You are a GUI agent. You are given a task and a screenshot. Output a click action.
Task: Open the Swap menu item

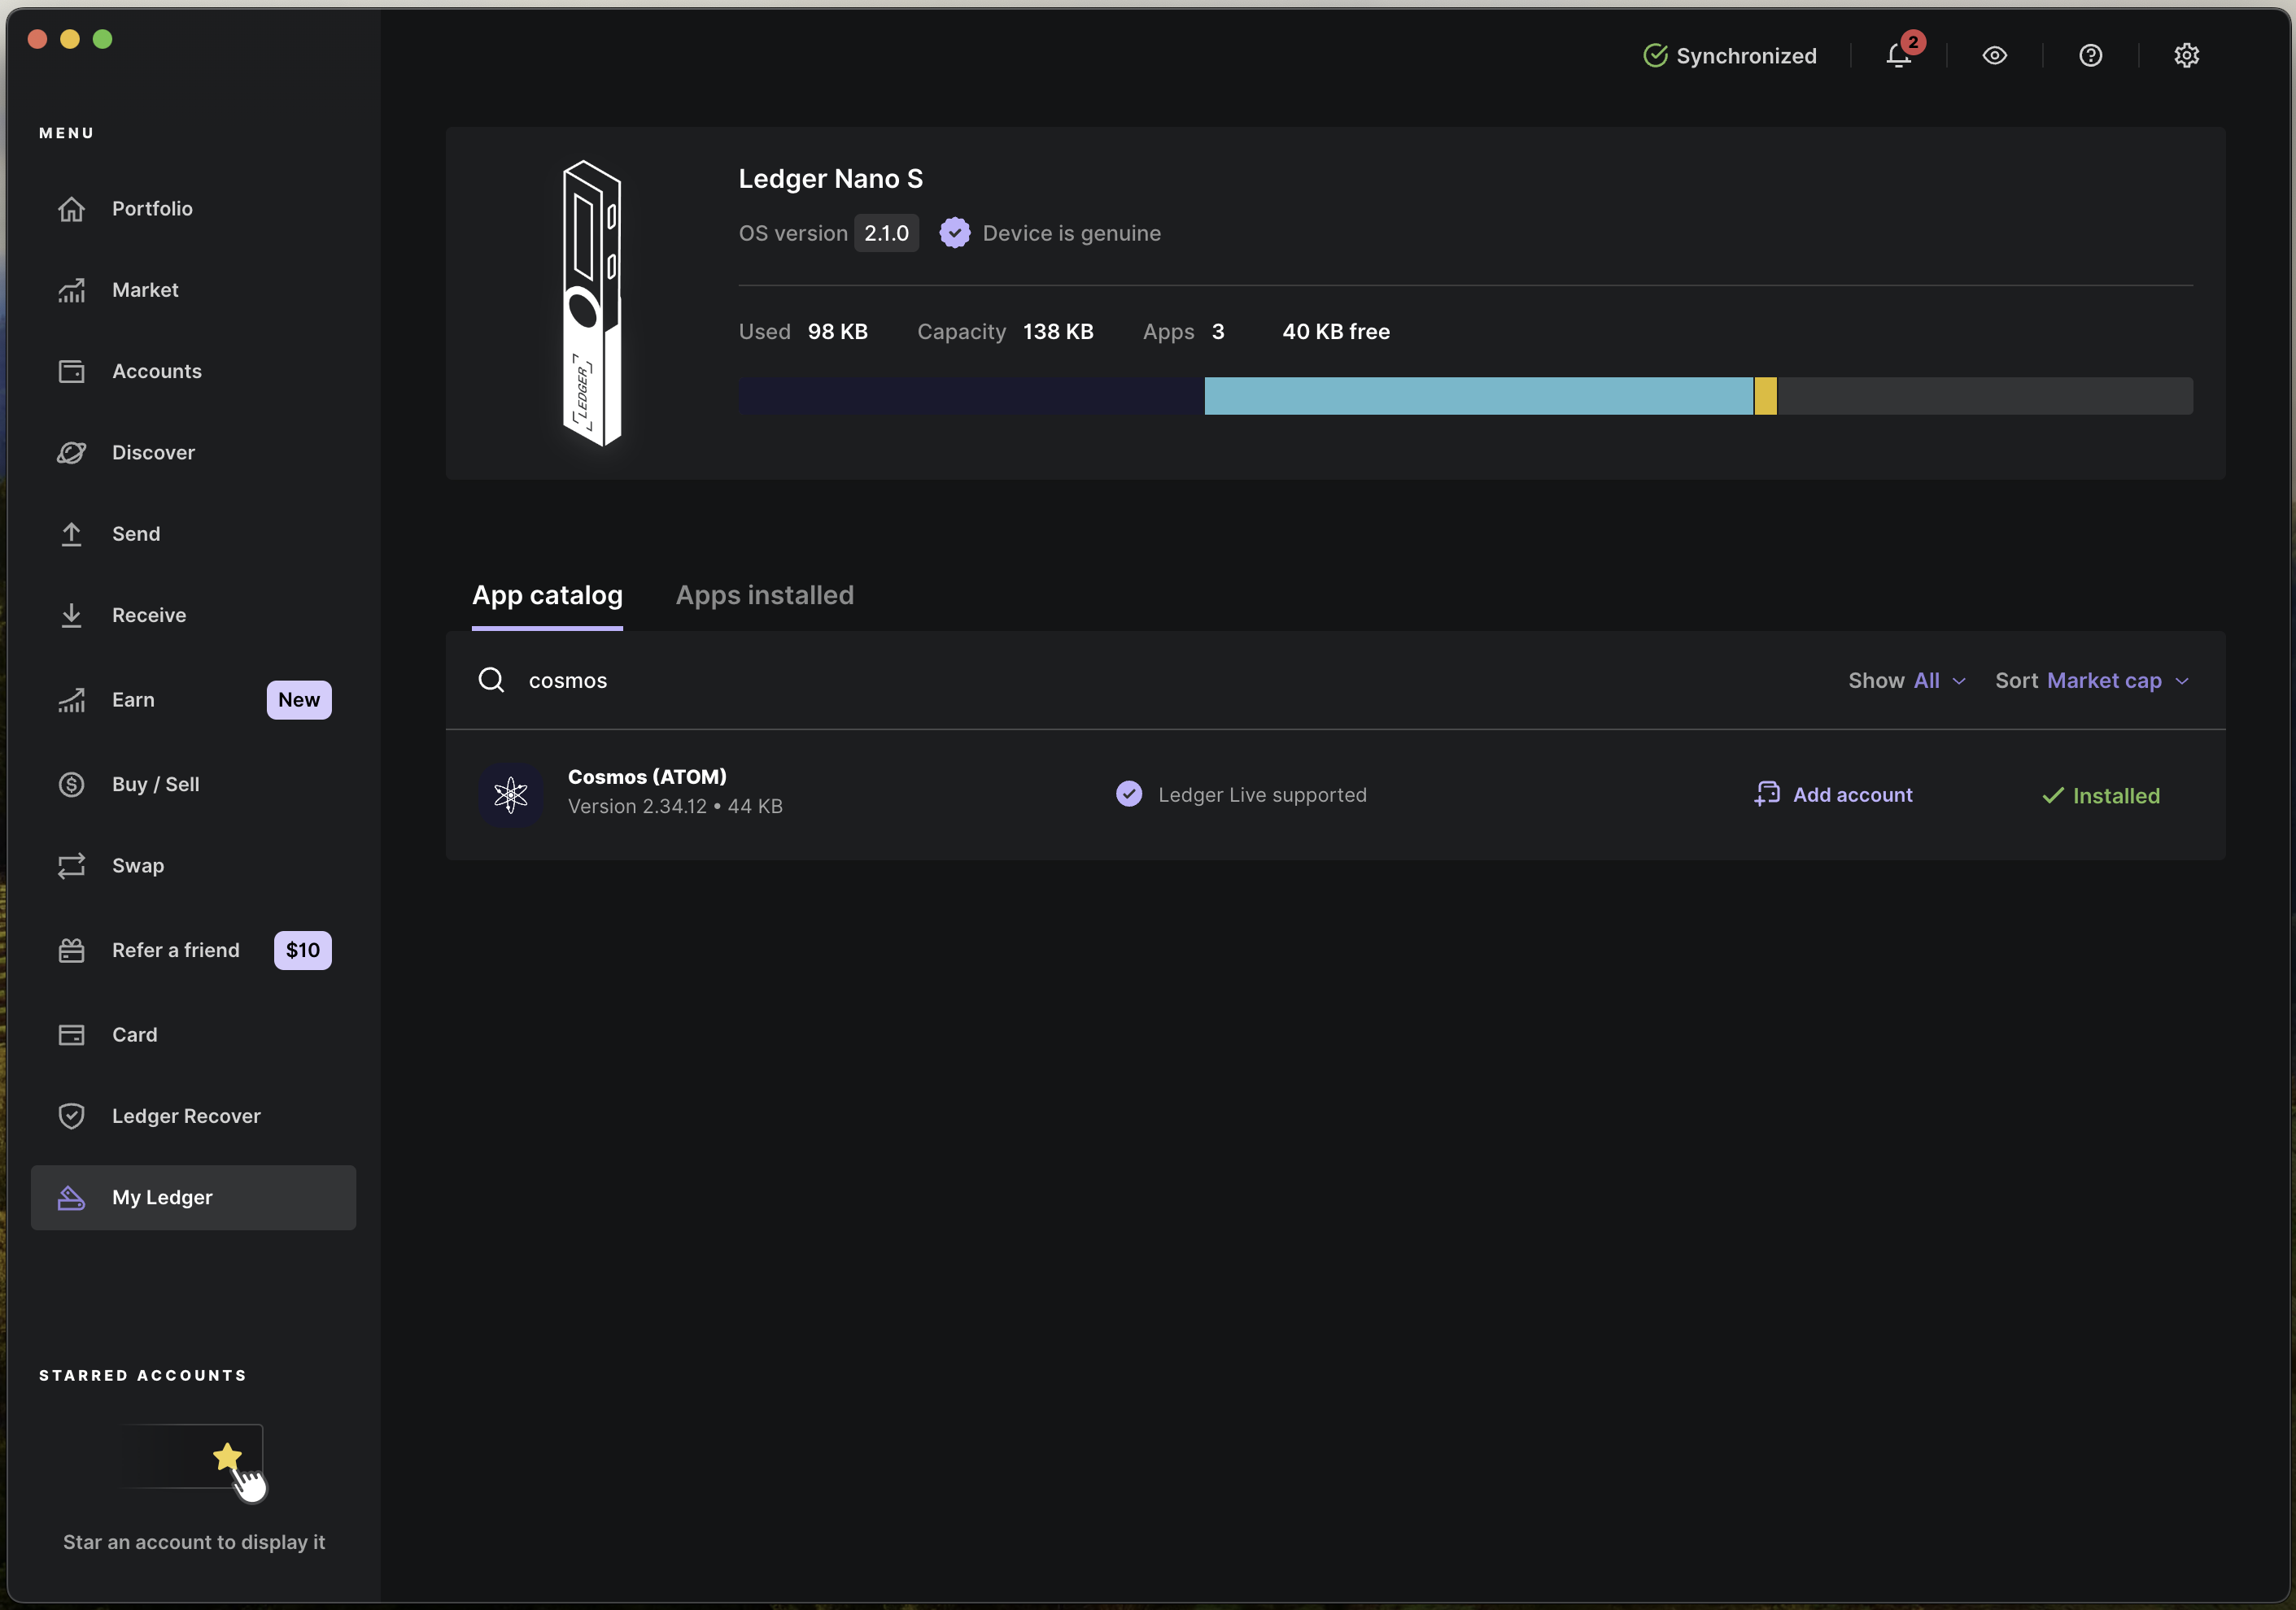(138, 865)
